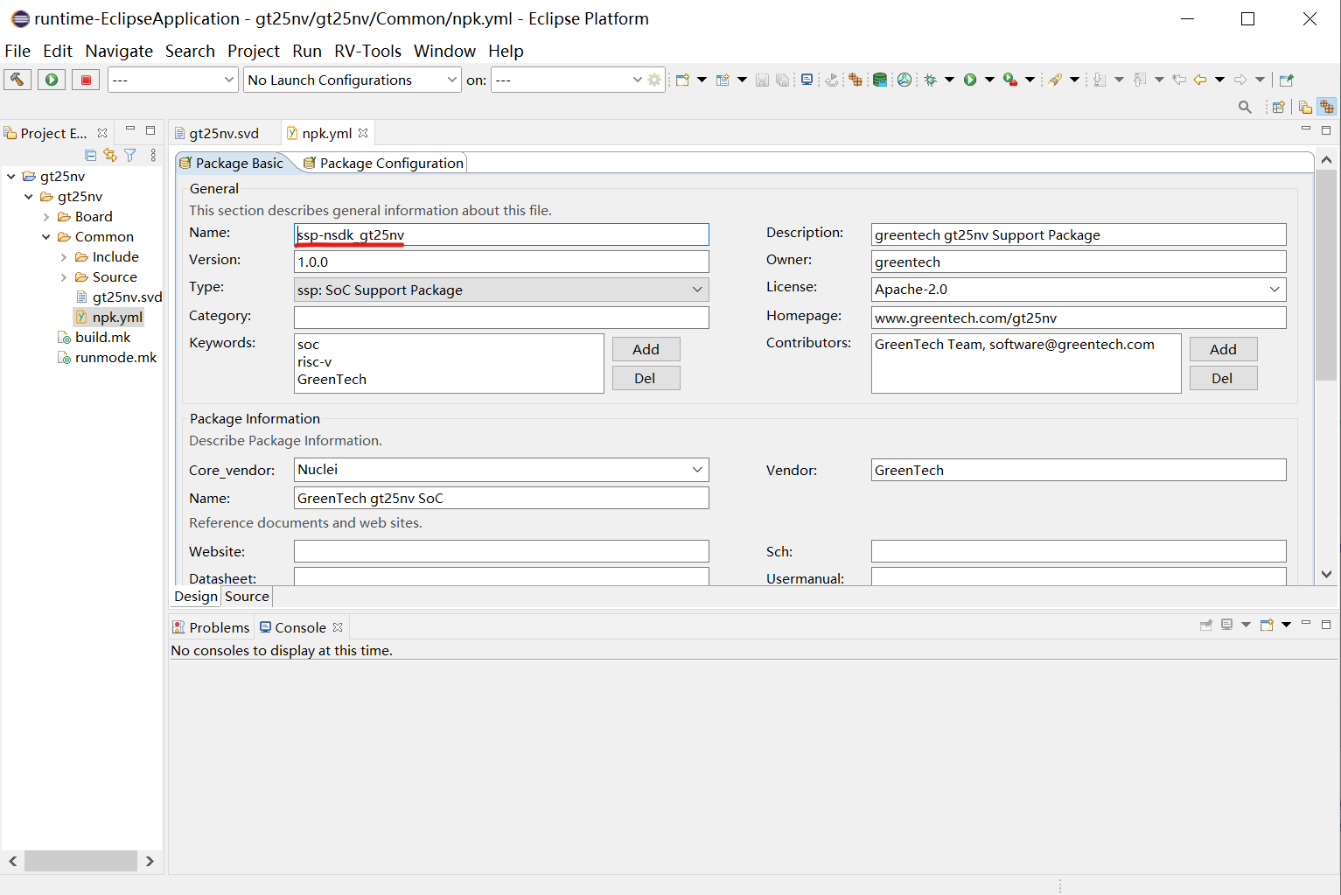Collapse the Common folder in tree

46,237
